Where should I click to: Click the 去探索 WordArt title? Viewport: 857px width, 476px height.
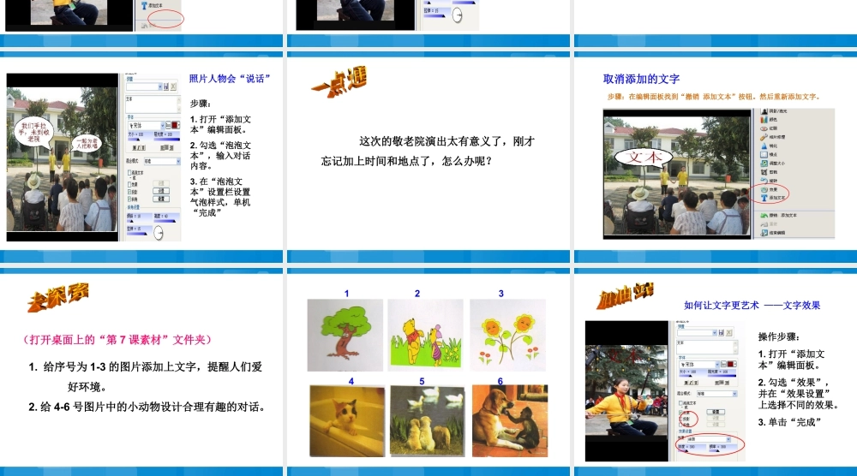pos(58,298)
